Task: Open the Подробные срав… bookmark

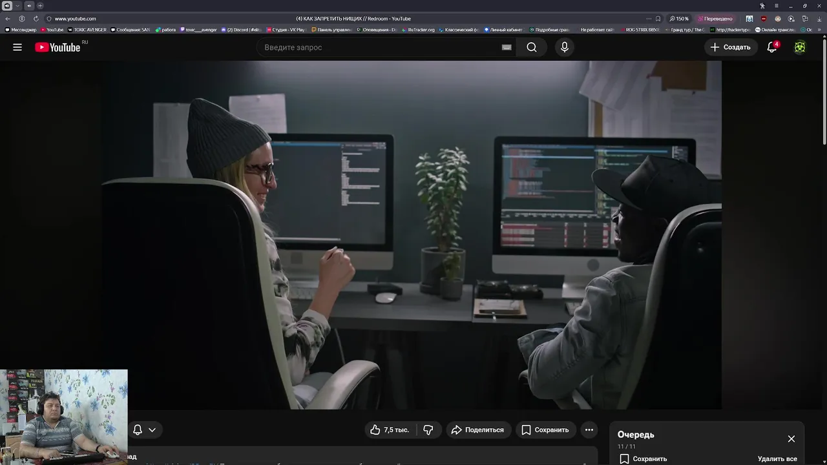Action: (550, 30)
